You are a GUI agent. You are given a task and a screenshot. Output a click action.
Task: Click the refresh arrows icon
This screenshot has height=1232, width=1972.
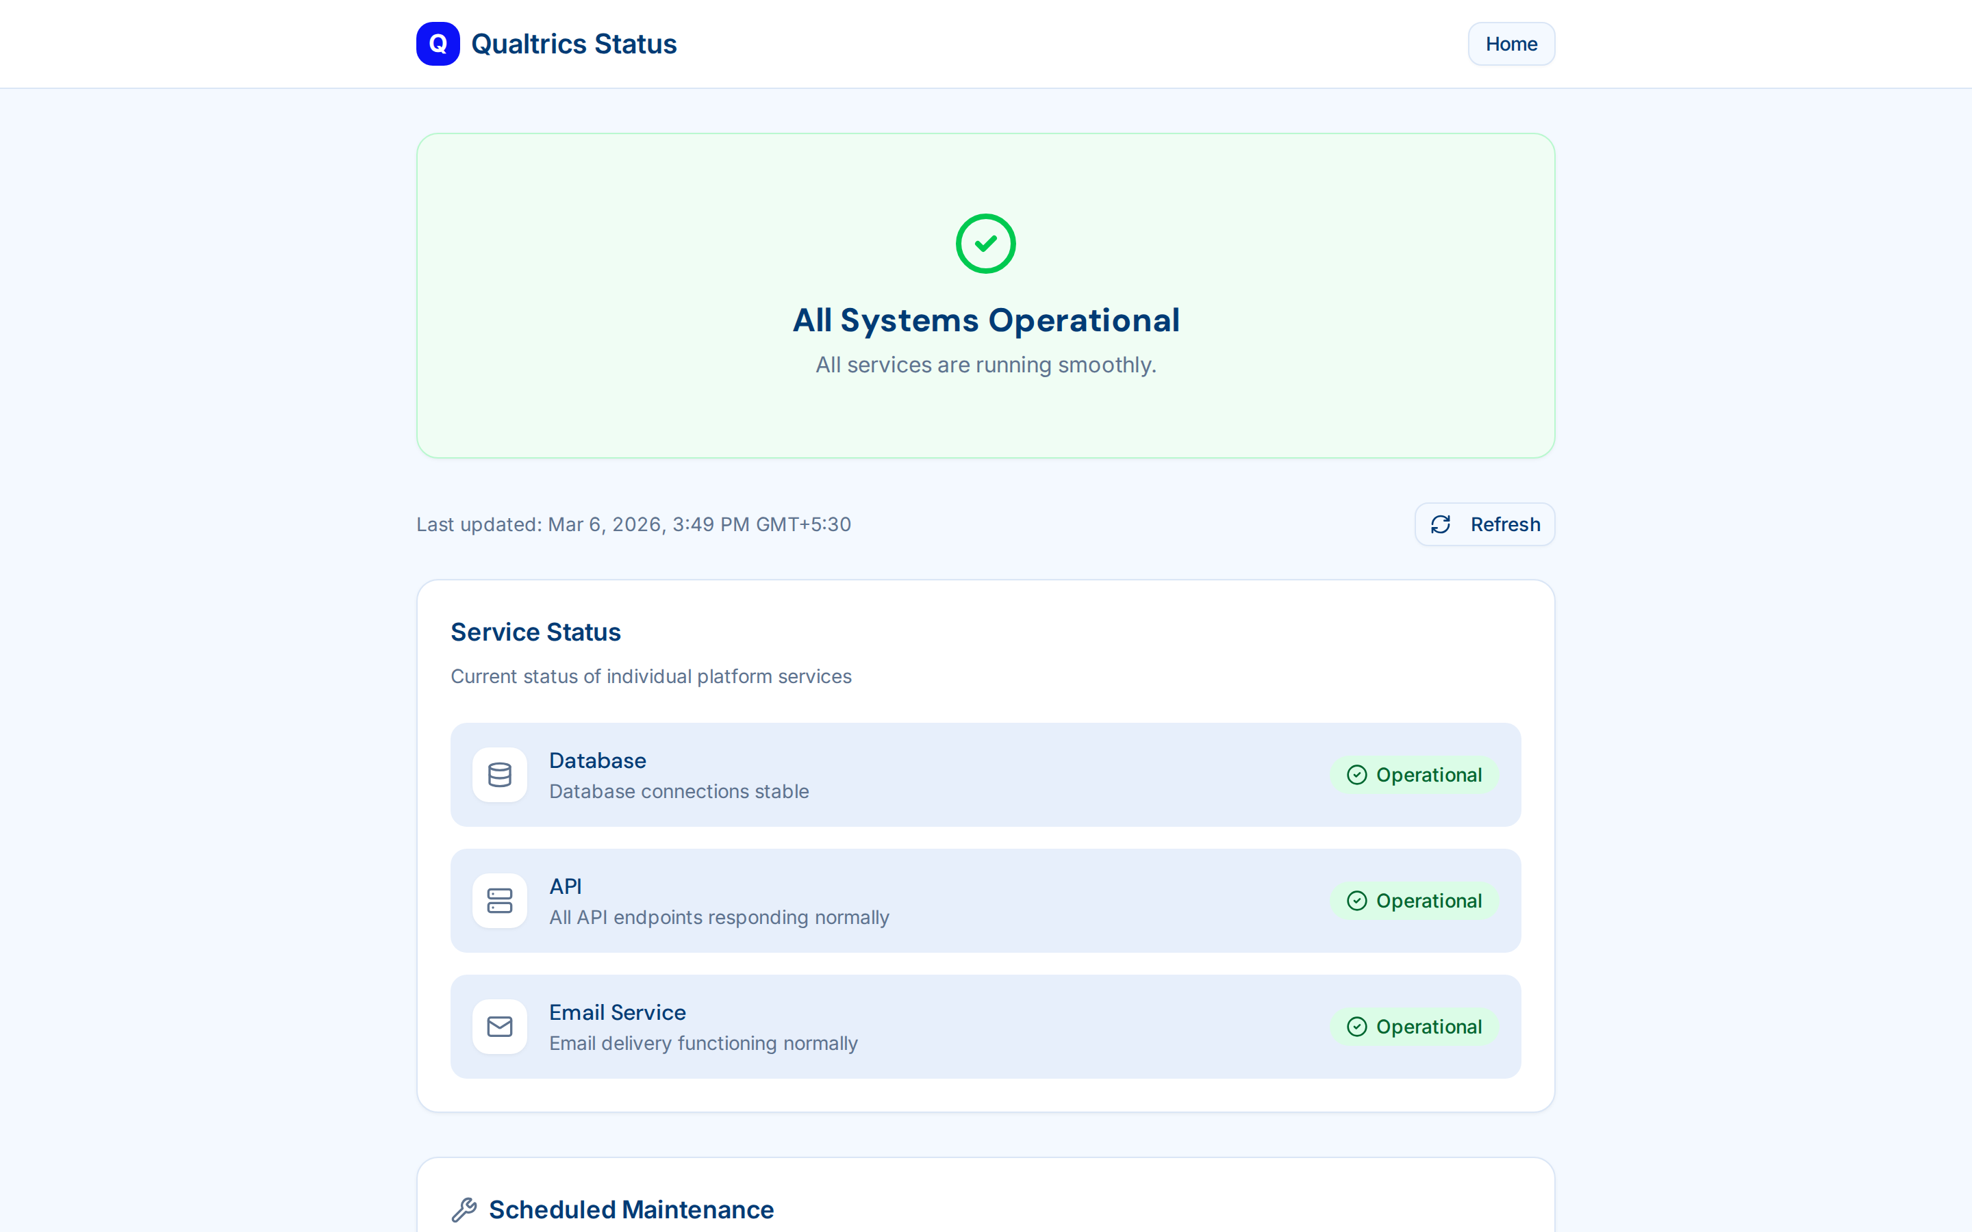[x=1442, y=524]
